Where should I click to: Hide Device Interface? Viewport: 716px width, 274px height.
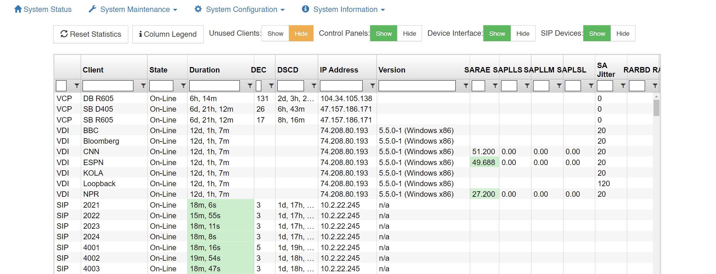click(523, 33)
